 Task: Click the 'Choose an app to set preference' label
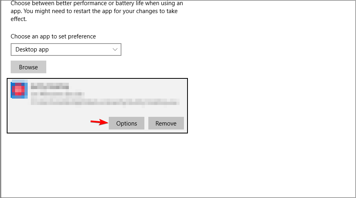tap(53, 36)
